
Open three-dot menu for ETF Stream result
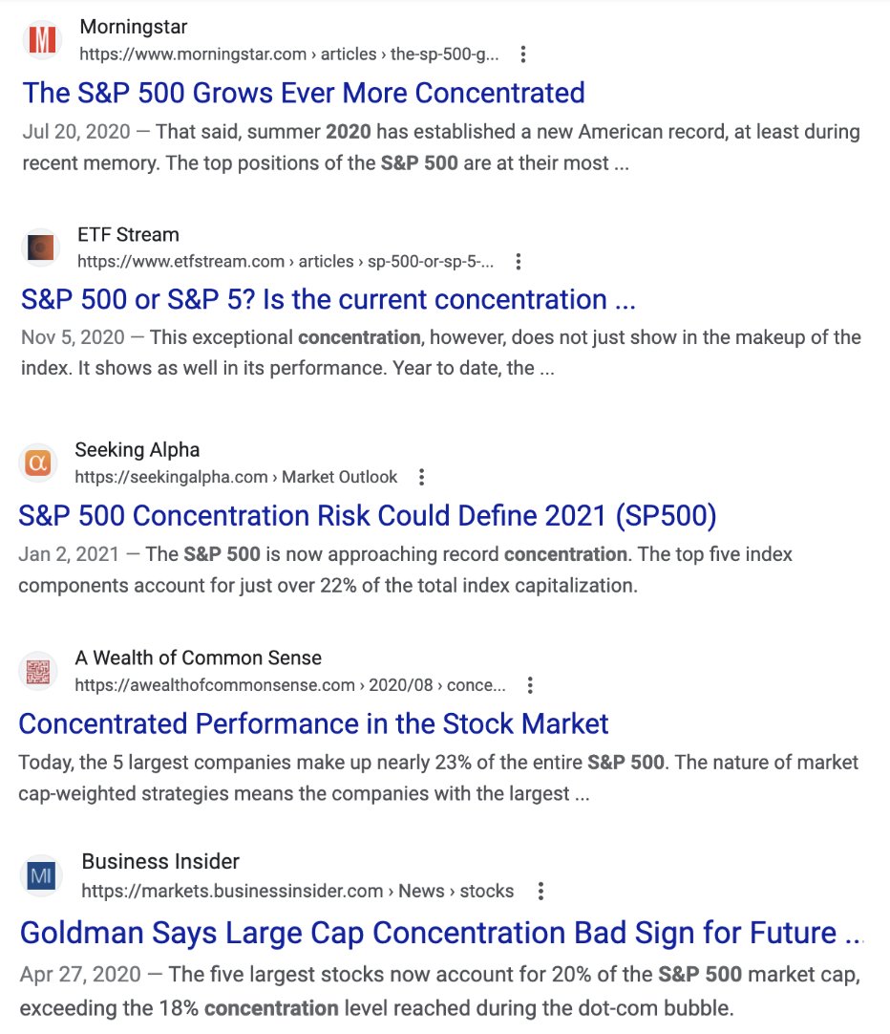pyautogui.click(x=519, y=262)
